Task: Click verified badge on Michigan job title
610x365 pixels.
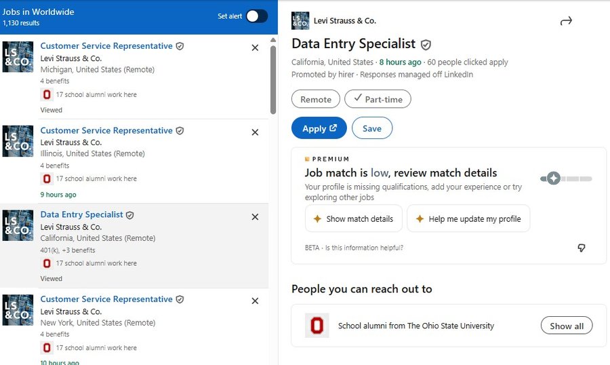Action: (x=180, y=46)
